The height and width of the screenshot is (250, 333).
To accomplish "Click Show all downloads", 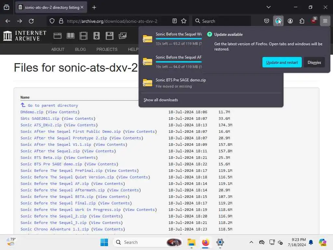I will click(161, 100).
